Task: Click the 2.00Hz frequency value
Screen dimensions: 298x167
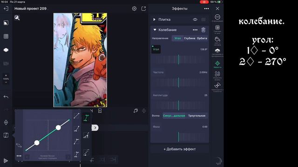Action: [203, 72]
